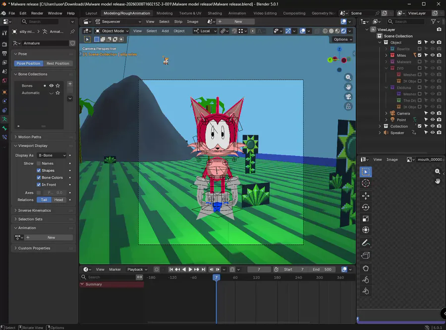This screenshot has height=330, width=446.
Task: Hide the Camera object via eye icon
Action: pyautogui.click(x=432, y=113)
